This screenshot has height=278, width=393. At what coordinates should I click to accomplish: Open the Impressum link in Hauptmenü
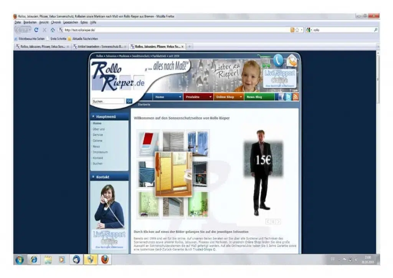coord(100,152)
